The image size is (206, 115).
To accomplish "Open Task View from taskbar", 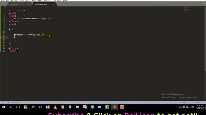I will 18,107.
